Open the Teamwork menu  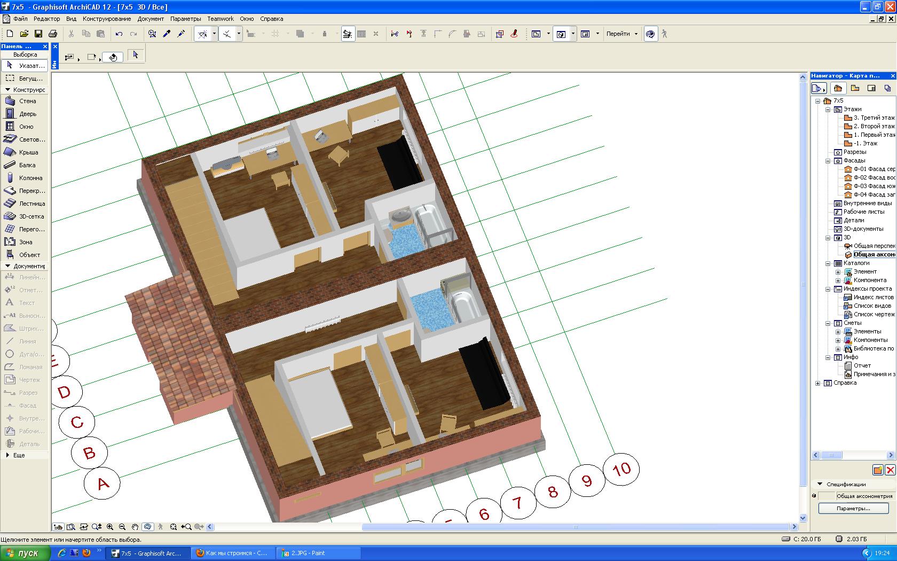pos(221,19)
